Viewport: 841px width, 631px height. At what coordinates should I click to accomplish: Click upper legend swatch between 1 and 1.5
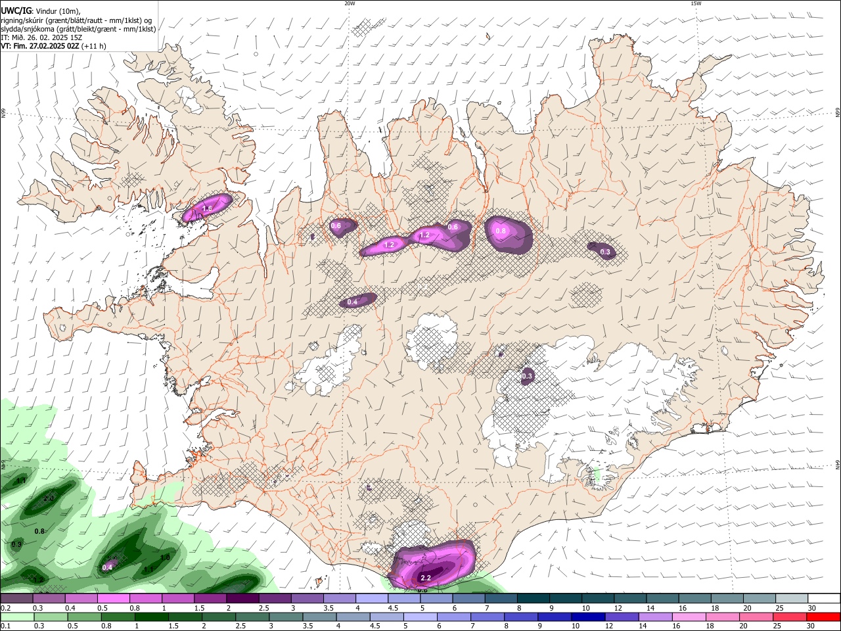coord(178,599)
